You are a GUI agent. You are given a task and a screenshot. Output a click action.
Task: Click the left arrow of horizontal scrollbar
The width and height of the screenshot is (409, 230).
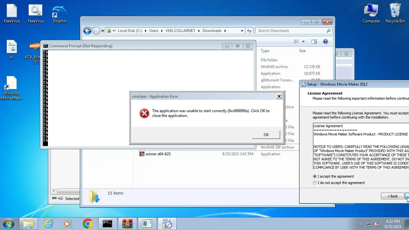coord(53,191)
